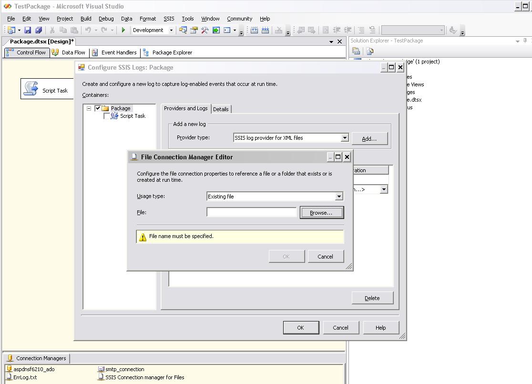Click Browse... to pick a file
Viewport: 532px width, 384px height.
pyautogui.click(x=321, y=213)
